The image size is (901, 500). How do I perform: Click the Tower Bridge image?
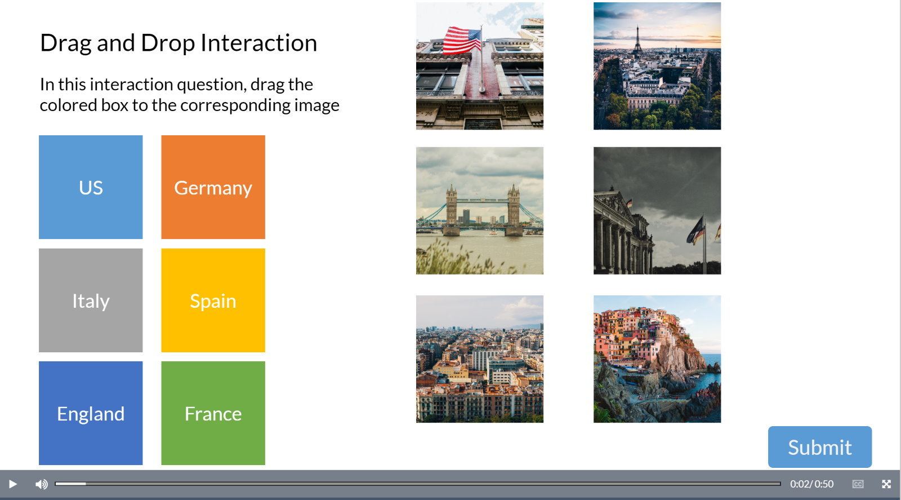(480, 211)
